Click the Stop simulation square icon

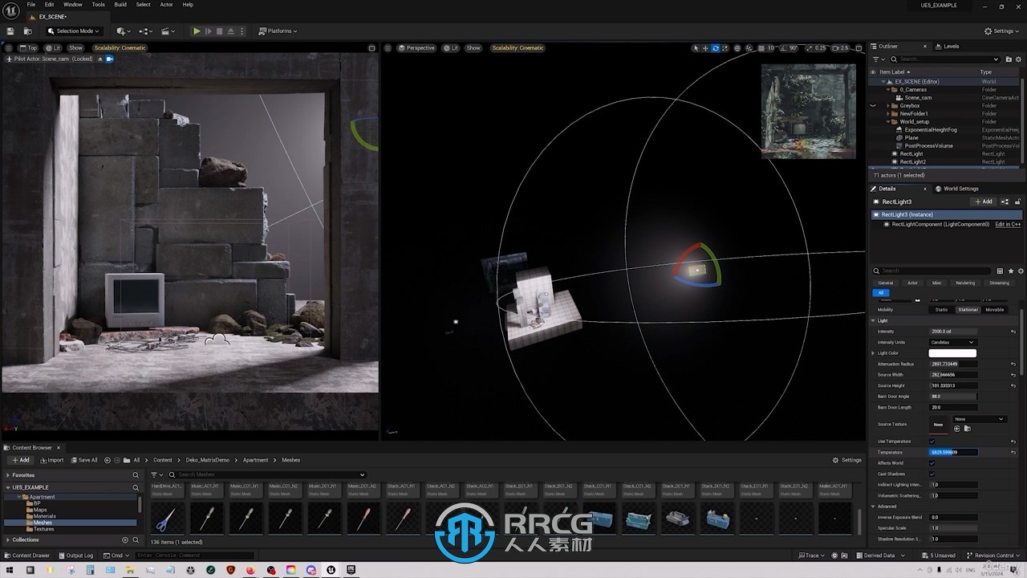[219, 31]
